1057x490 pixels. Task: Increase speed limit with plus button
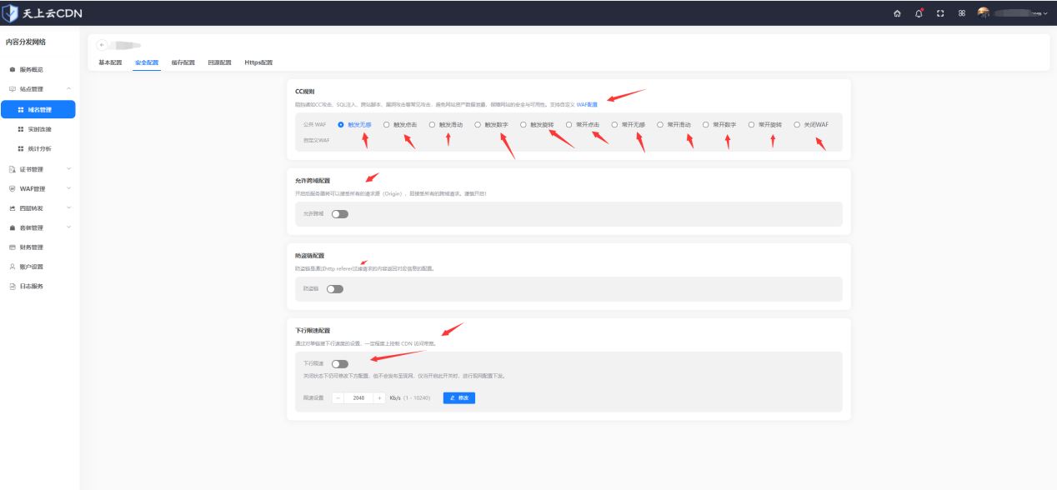point(380,397)
